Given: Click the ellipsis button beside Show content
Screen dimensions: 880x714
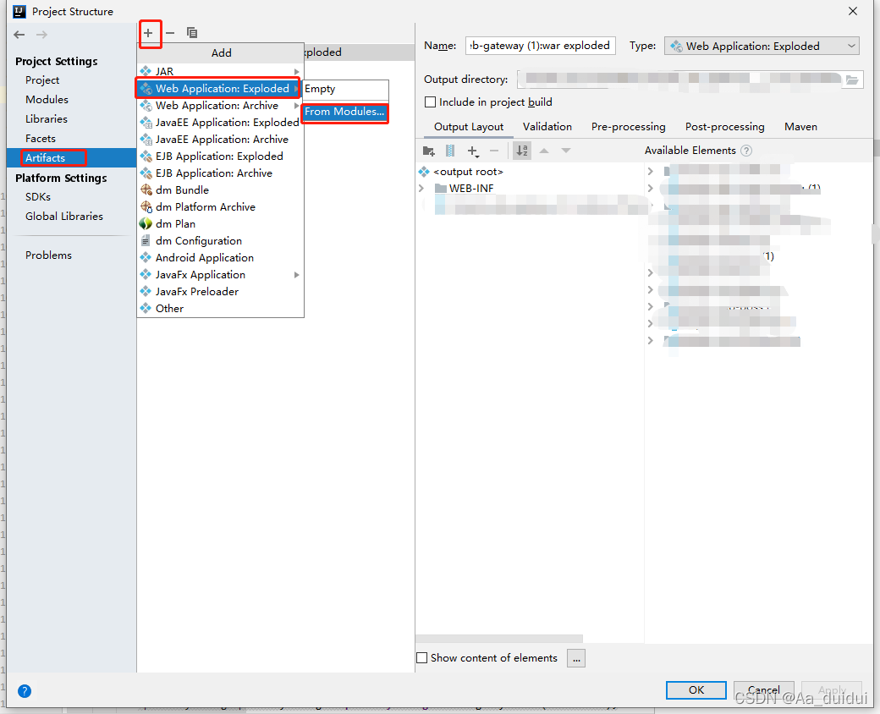Looking at the screenshot, I should point(576,658).
